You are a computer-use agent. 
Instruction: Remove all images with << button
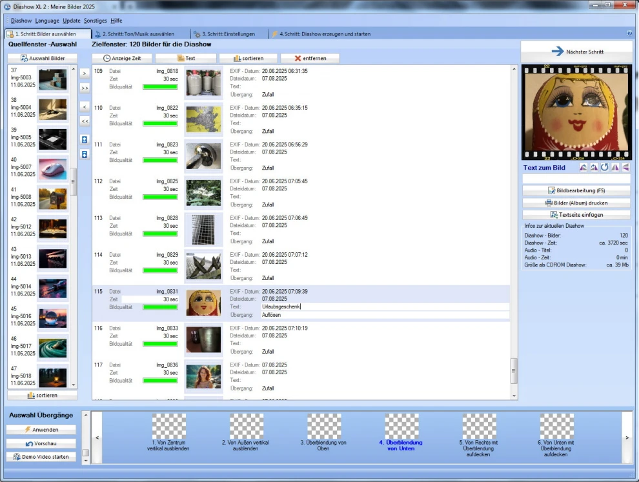(x=85, y=121)
